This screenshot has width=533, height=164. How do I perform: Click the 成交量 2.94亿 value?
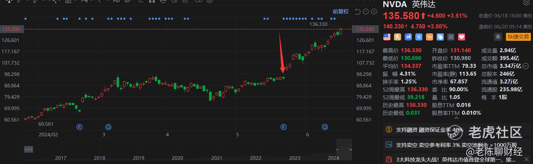tap(508, 50)
